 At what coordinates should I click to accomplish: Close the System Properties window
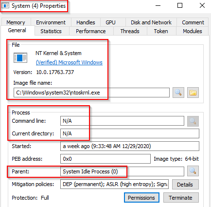pos(202,6)
